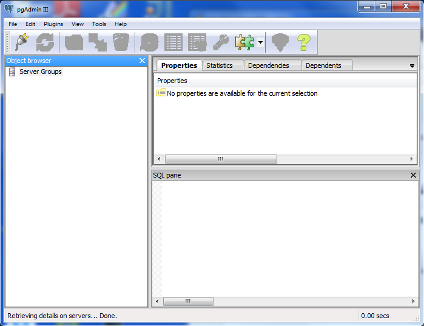Click the Server Groups tree icon

[x=12, y=72]
